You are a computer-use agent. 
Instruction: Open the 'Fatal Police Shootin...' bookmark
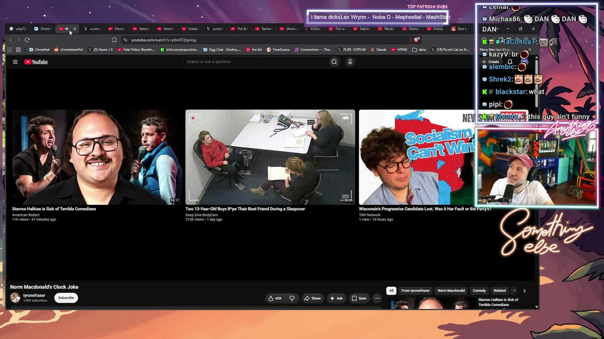[x=136, y=49]
